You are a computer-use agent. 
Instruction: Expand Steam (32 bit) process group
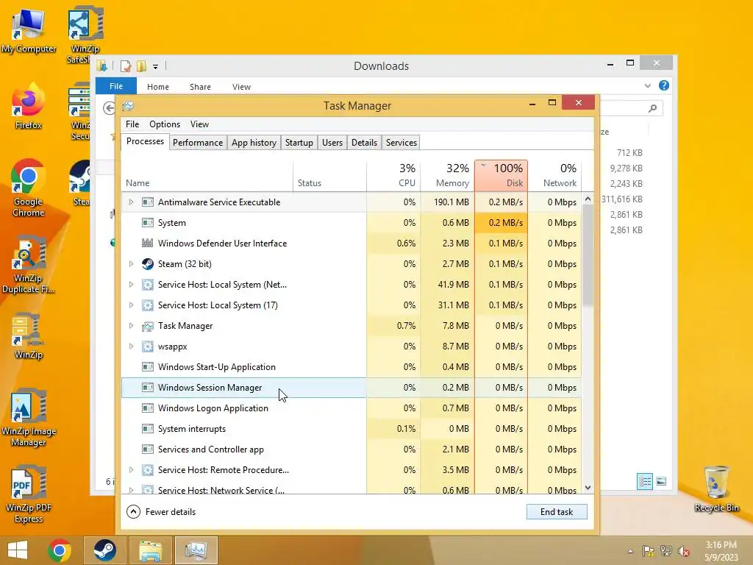pyautogui.click(x=131, y=264)
